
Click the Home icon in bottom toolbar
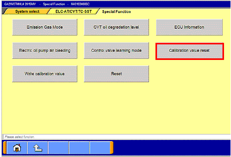click(x=17, y=148)
